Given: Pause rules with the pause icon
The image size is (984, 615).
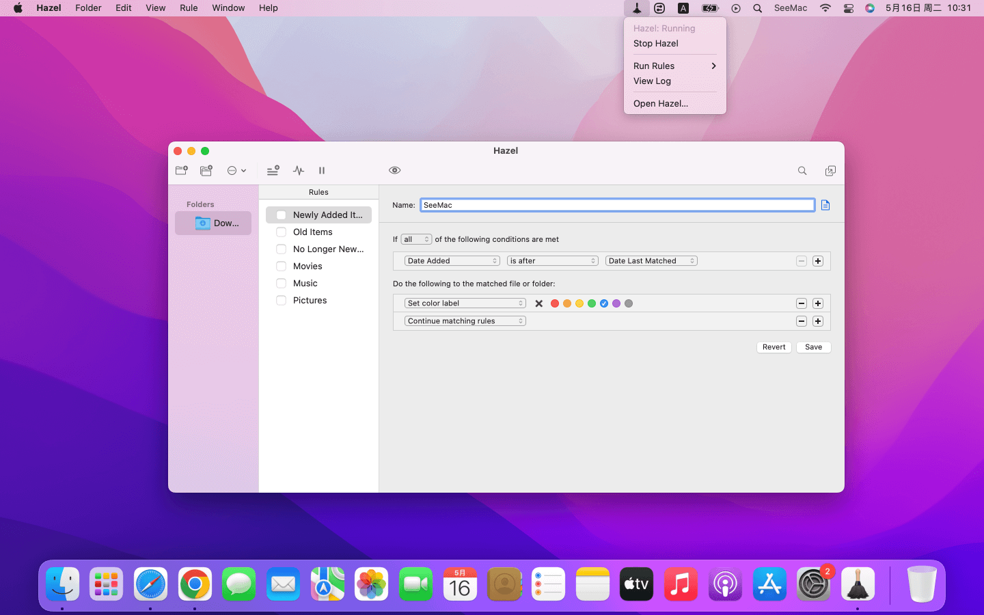Looking at the screenshot, I should coord(322,171).
